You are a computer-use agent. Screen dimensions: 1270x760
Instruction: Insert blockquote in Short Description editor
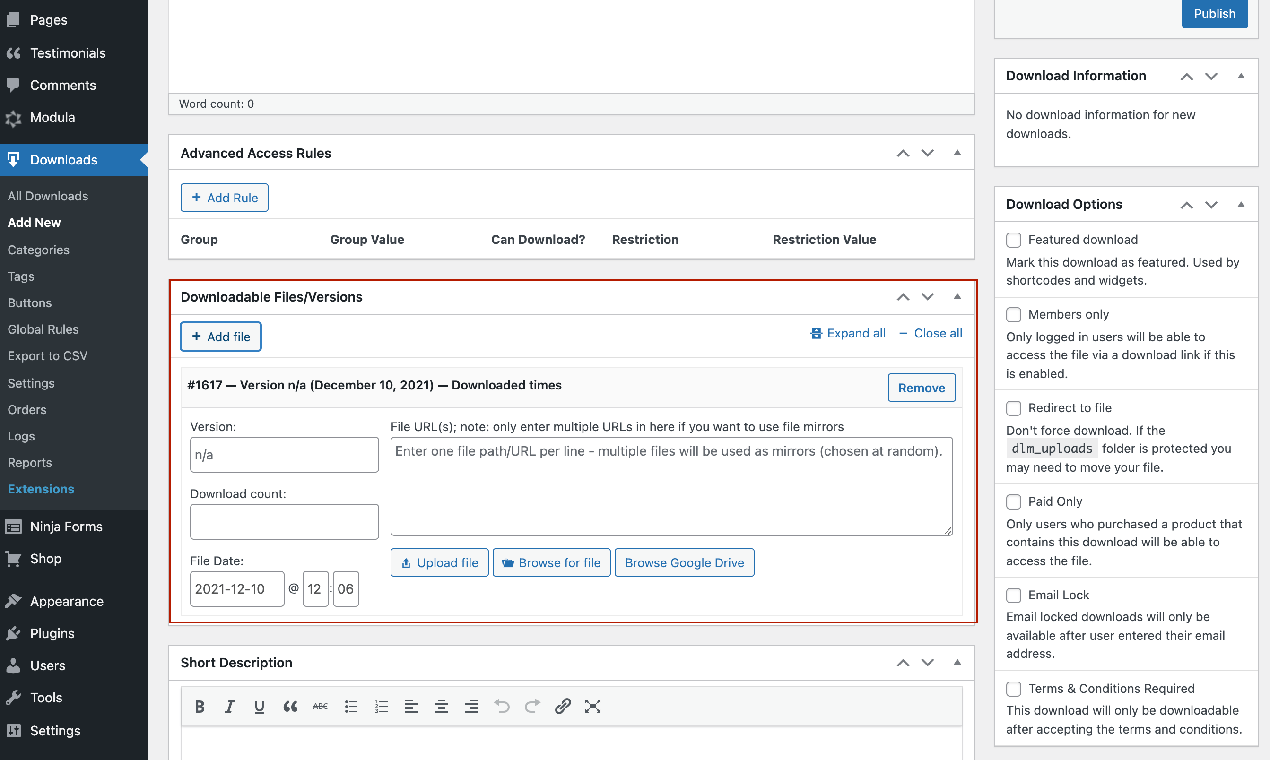tap(290, 706)
